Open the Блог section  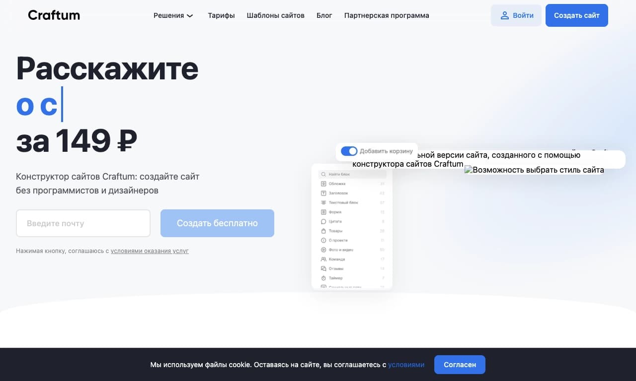coord(324,15)
